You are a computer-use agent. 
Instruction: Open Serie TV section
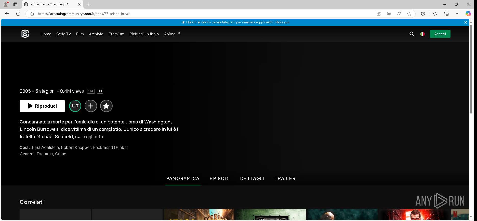click(64, 34)
